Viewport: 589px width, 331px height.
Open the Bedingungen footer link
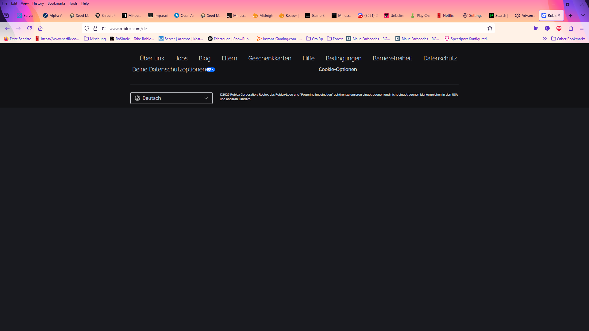tap(344, 58)
